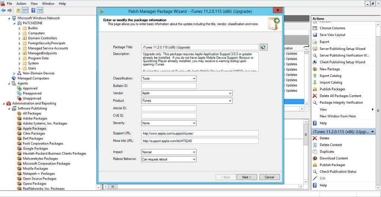
Task: Click the up-one-level folder toolbar icon
Action: [x=18, y=10]
